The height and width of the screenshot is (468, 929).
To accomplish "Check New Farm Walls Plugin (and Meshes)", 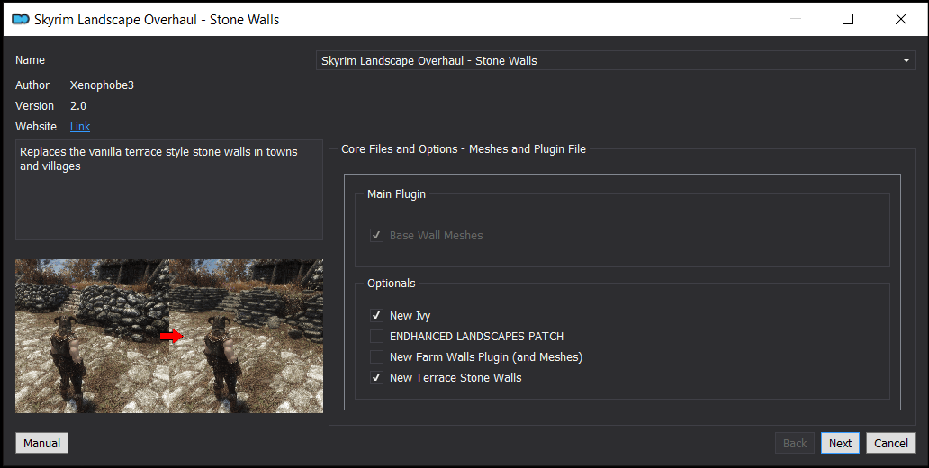I will tap(376, 356).
